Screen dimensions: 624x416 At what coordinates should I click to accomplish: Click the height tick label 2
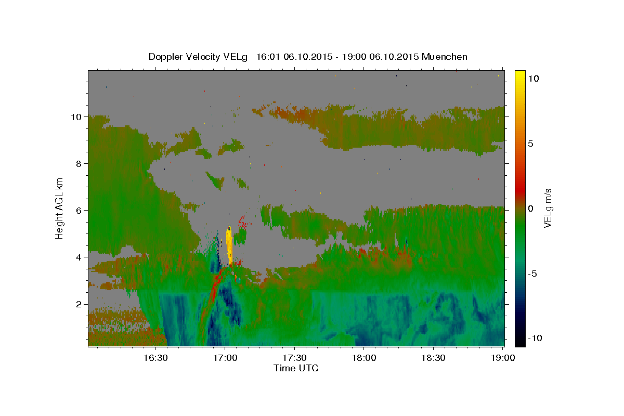[x=80, y=304]
